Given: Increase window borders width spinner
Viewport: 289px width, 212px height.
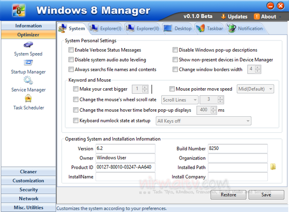Looking at the screenshot, I should tap(258, 68).
